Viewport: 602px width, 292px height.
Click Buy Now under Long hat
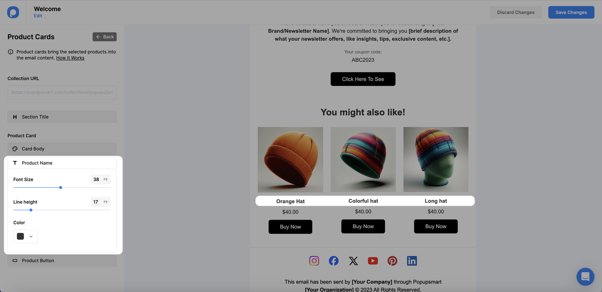pyautogui.click(x=436, y=226)
